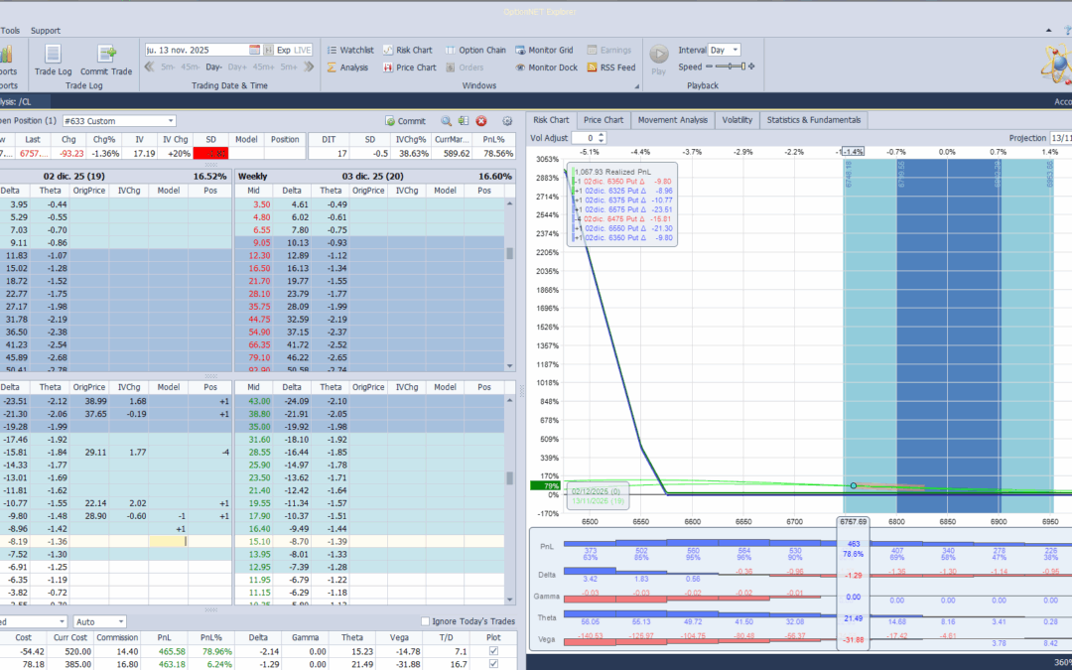Image resolution: width=1072 pixels, height=670 pixels.
Task: Open the Watchlist window
Action: point(349,50)
